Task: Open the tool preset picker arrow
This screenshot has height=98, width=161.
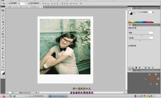Action: (x=6, y=3)
